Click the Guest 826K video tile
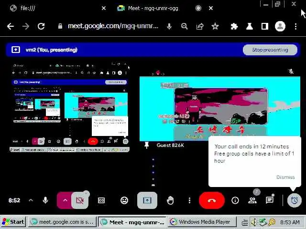 [x=220, y=108]
